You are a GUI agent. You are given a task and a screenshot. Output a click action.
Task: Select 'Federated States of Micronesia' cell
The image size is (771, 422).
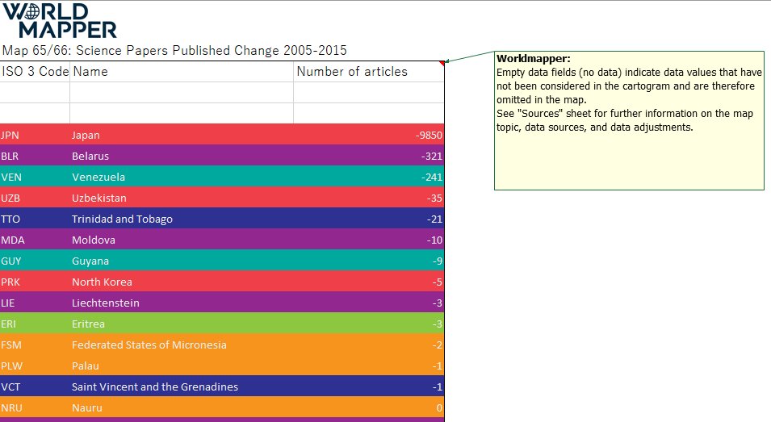182,345
